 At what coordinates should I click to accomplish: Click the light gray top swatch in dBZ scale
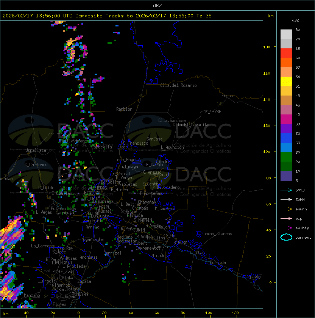click(x=286, y=34)
